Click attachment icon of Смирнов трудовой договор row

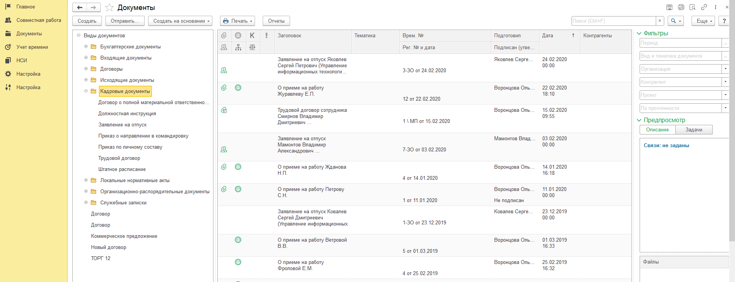coord(224,110)
